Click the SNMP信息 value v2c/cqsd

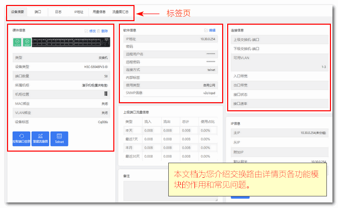pyautogui.click(x=210, y=93)
